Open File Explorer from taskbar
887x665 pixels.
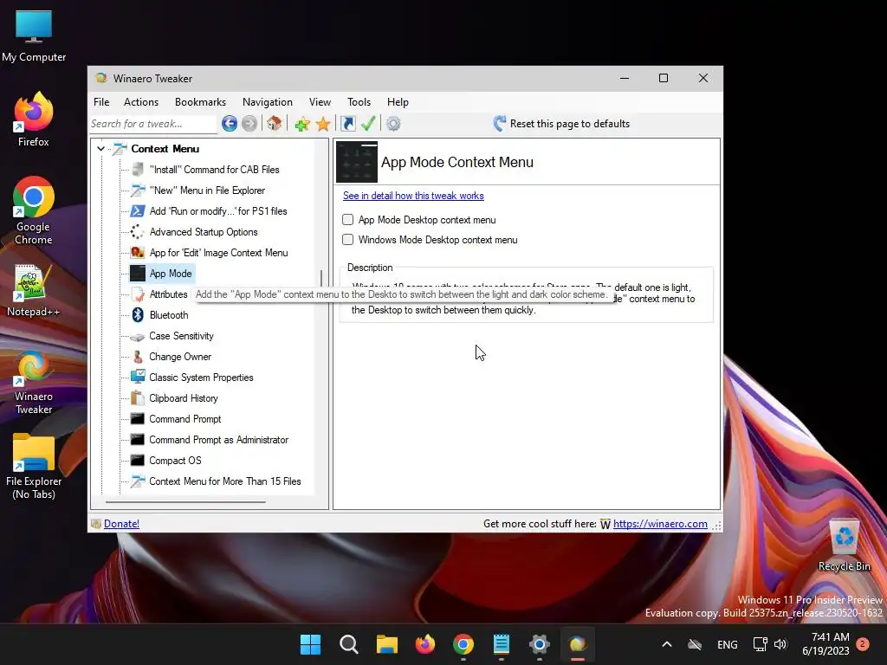click(x=387, y=644)
